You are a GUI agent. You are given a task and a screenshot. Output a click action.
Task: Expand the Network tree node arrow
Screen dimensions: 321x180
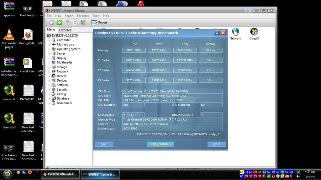(x=49, y=72)
